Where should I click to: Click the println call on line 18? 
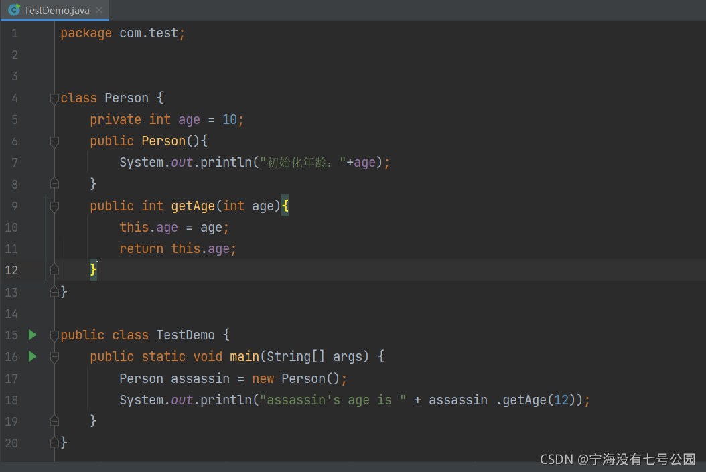[x=226, y=400]
